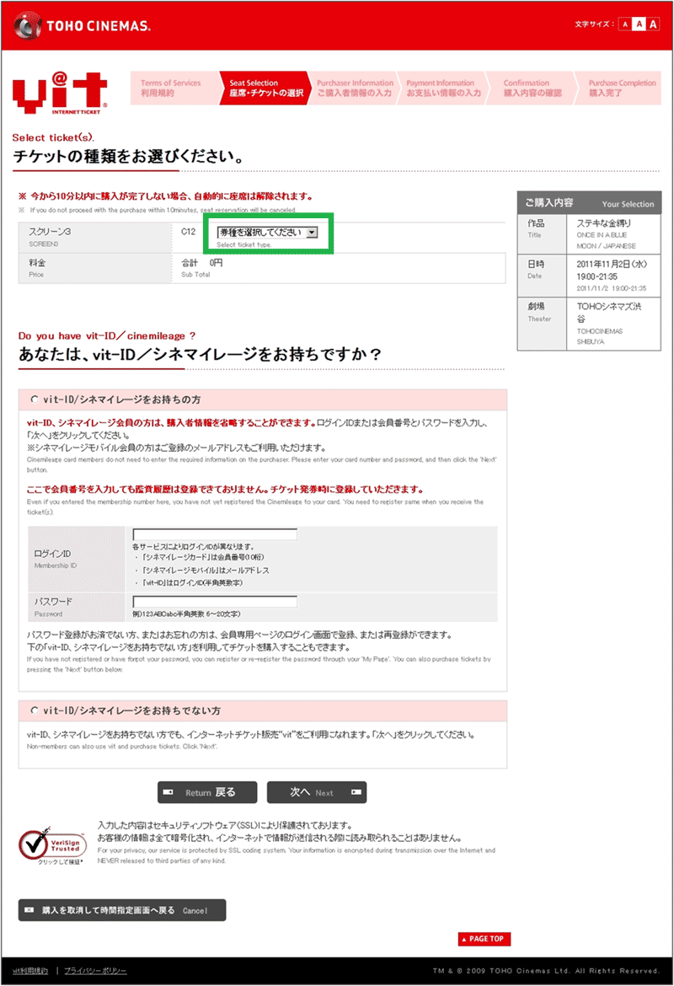Open the ticket type dropdown for seat C12

click(x=267, y=233)
